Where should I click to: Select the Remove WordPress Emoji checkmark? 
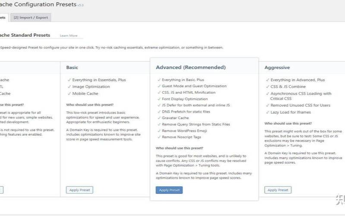point(158,130)
